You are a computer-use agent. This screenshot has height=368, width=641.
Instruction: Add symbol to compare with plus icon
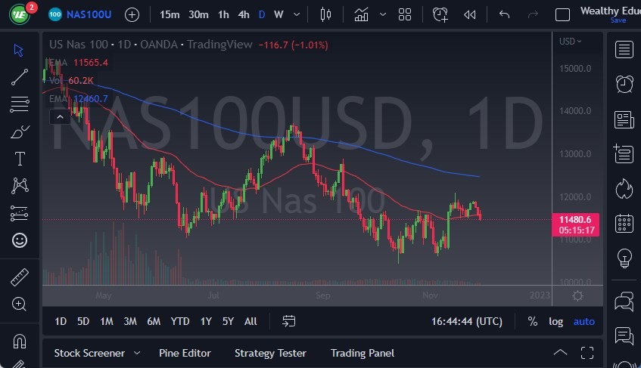[x=132, y=15]
